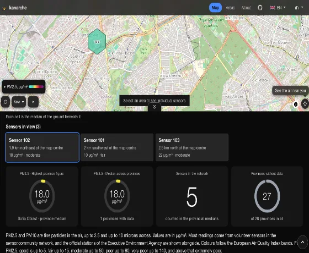
Task: Click the refresh data button
Action: pyautogui.click(x=6, y=102)
